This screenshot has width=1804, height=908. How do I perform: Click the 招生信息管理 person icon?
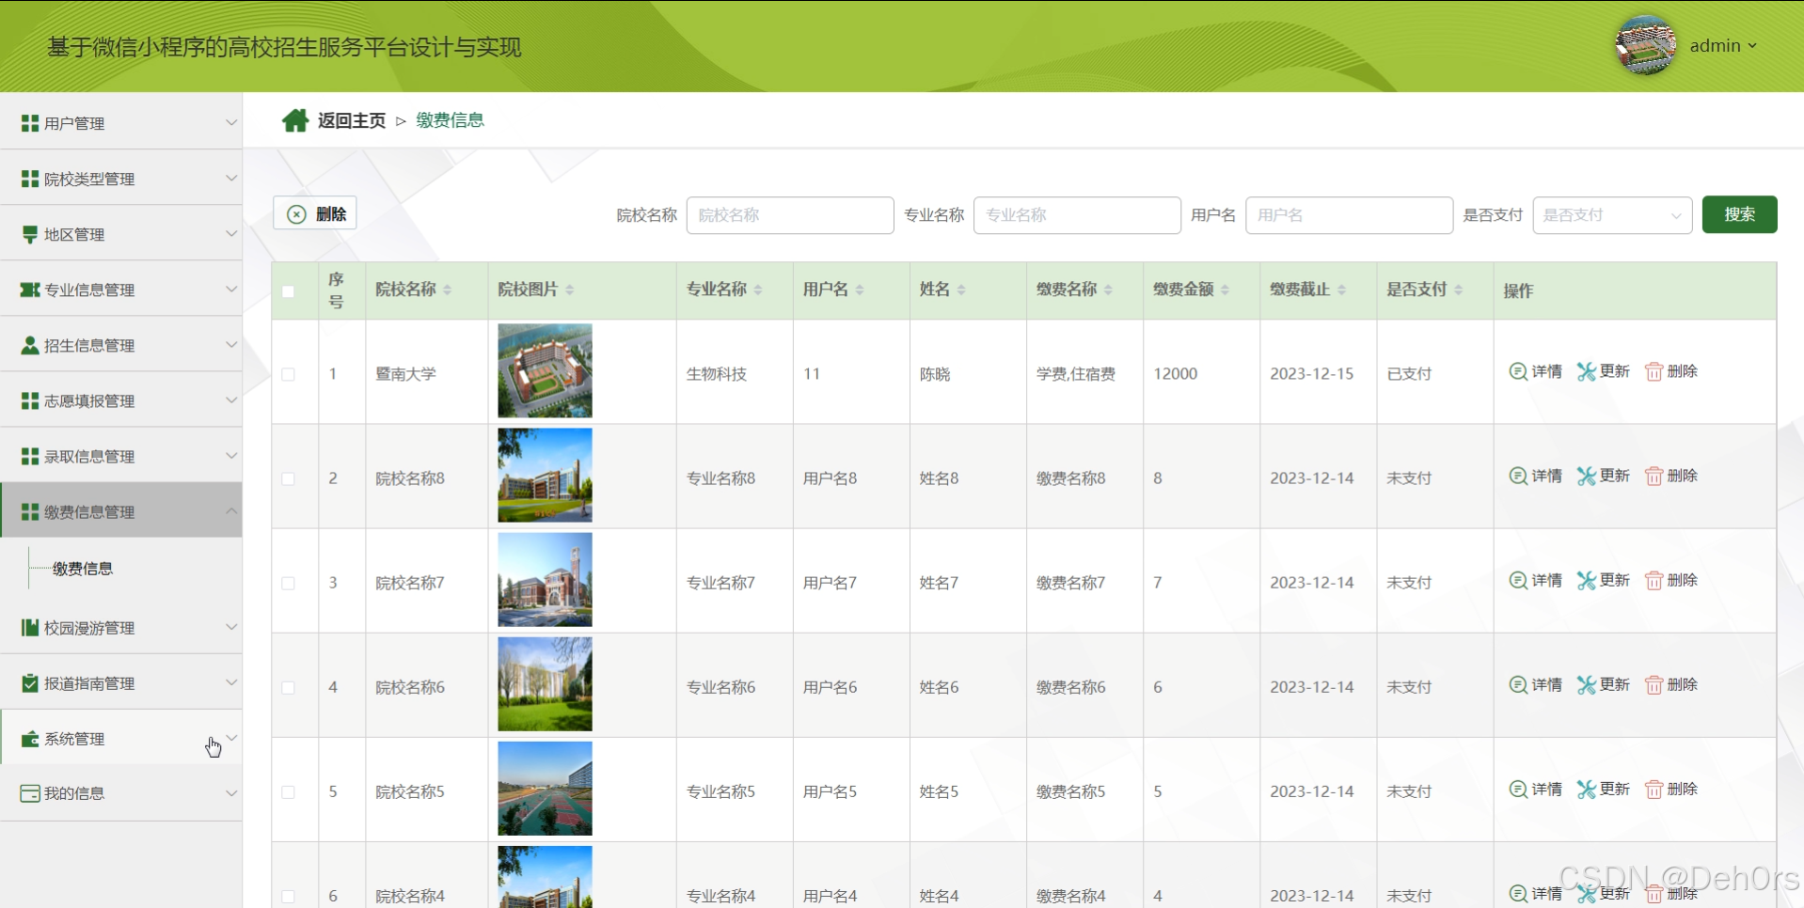pos(30,345)
